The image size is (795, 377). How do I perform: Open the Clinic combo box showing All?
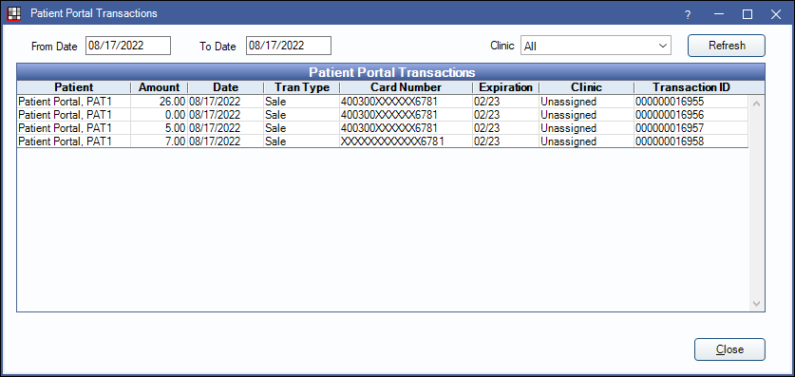pyautogui.click(x=596, y=46)
